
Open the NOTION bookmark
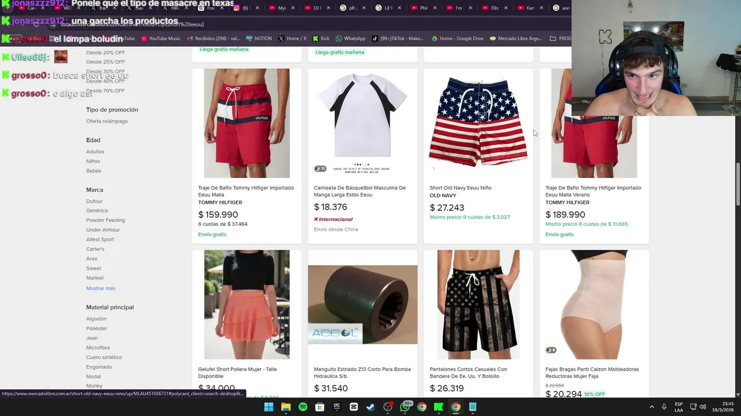[259, 38]
